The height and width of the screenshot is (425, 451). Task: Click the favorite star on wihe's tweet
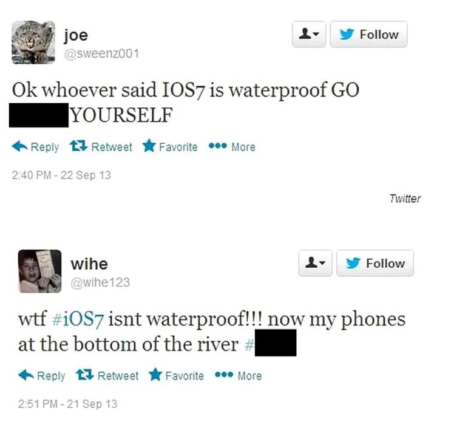(x=155, y=375)
